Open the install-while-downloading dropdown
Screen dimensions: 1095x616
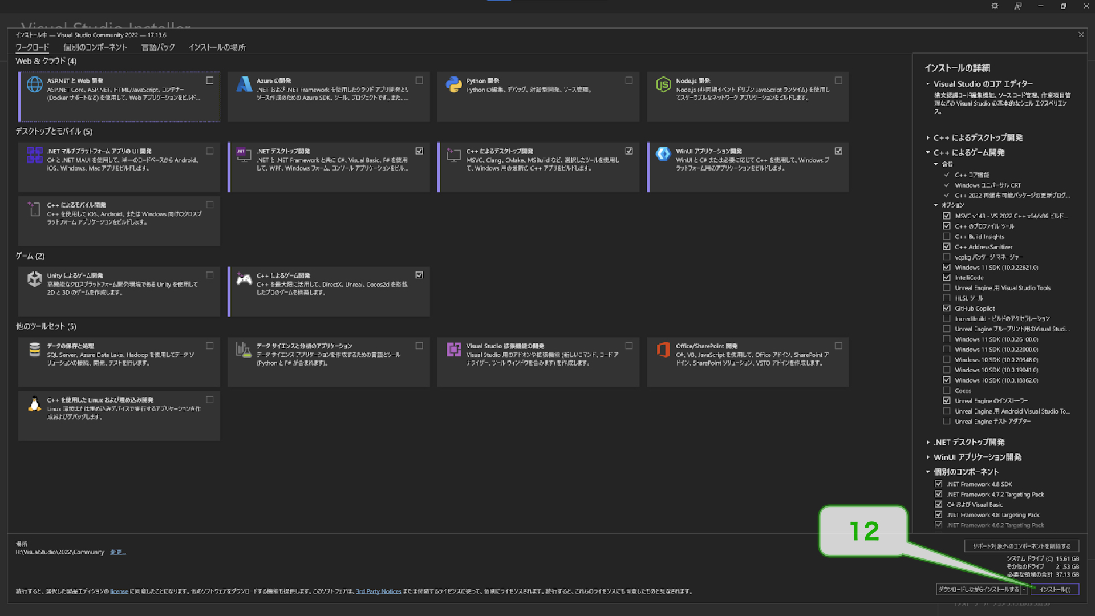pyautogui.click(x=1024, y=590)
